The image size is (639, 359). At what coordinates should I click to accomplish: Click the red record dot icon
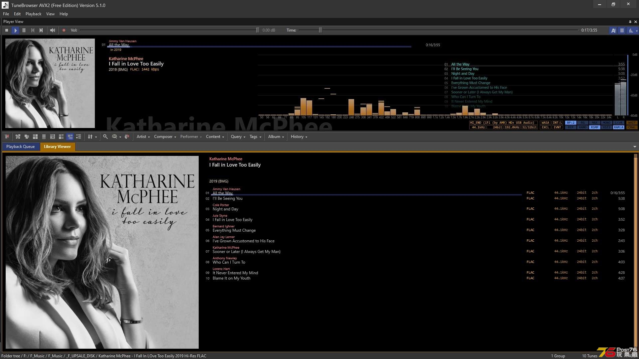pyautogui.click(x=64, y=30)
